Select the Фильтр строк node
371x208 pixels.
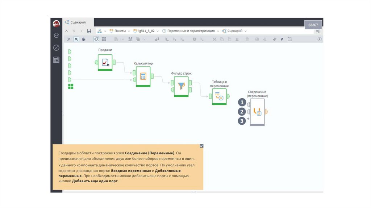coord(181,87)
